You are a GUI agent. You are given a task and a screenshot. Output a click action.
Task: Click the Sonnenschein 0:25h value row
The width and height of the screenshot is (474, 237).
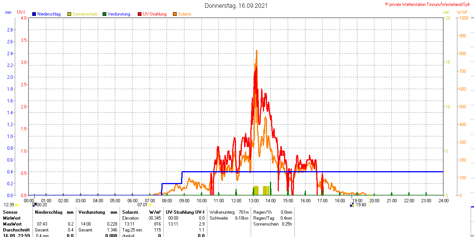click(x=273, y=224)
